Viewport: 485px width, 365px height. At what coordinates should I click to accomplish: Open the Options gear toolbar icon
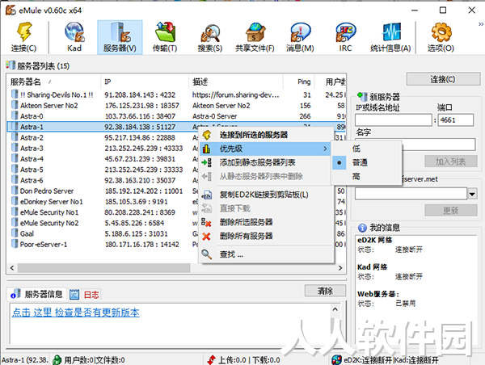441,31
